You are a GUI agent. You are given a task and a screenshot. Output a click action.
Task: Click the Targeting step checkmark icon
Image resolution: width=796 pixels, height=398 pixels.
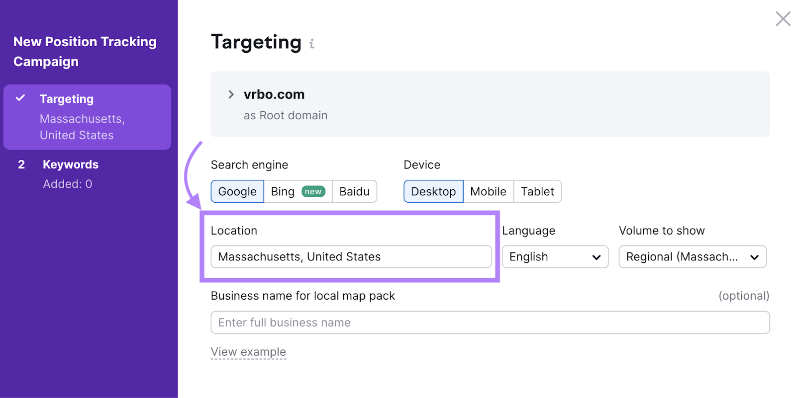point(20,98)
